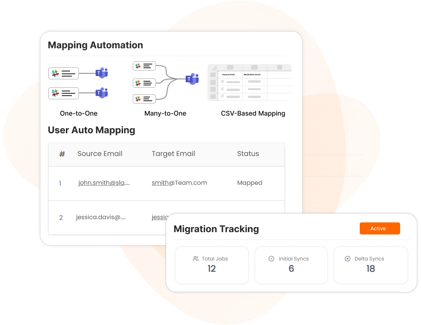
Task: Select the topmost Slack icon under Many-to-One
Action: pos(137,66)
